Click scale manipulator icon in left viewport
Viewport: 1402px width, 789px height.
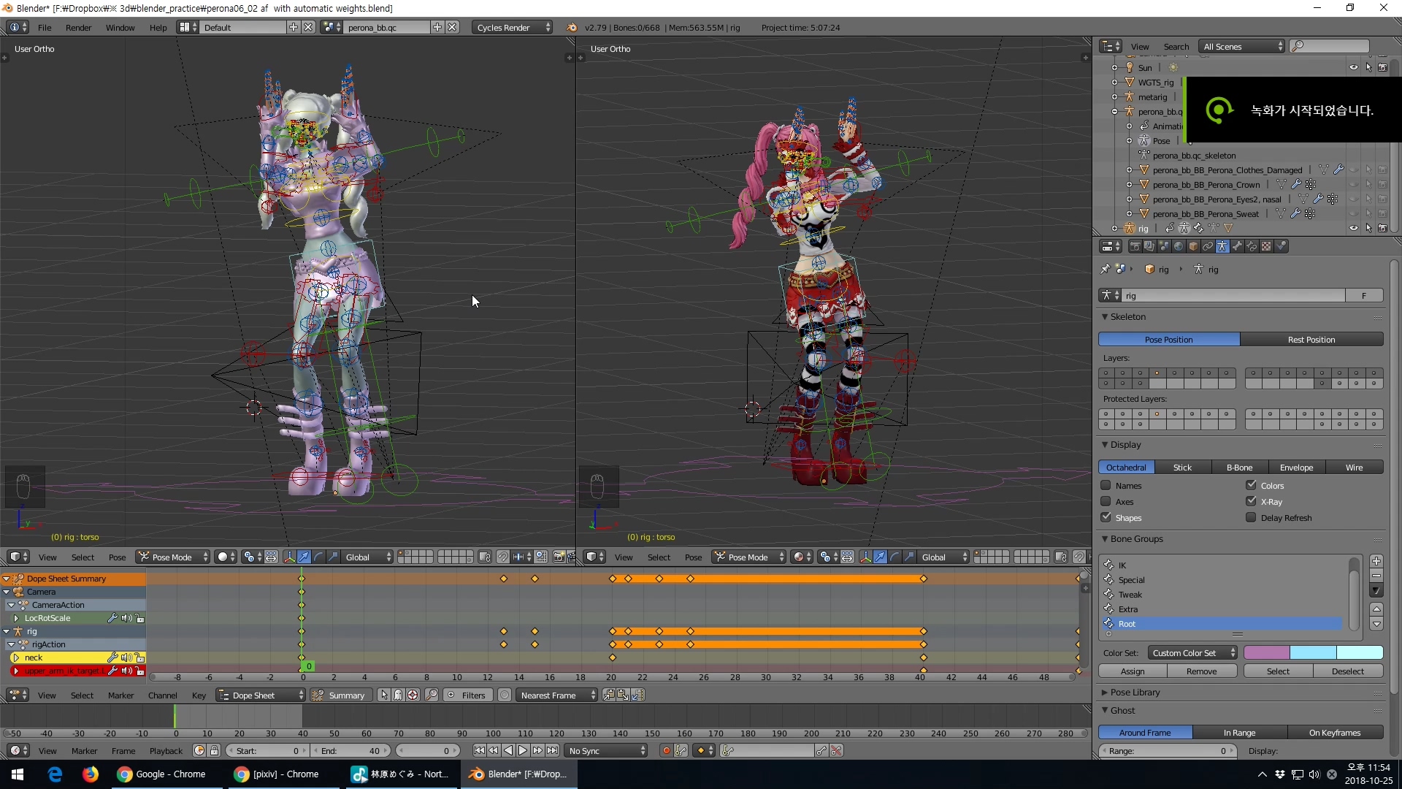pyautogui.click(x=334, y=557)
